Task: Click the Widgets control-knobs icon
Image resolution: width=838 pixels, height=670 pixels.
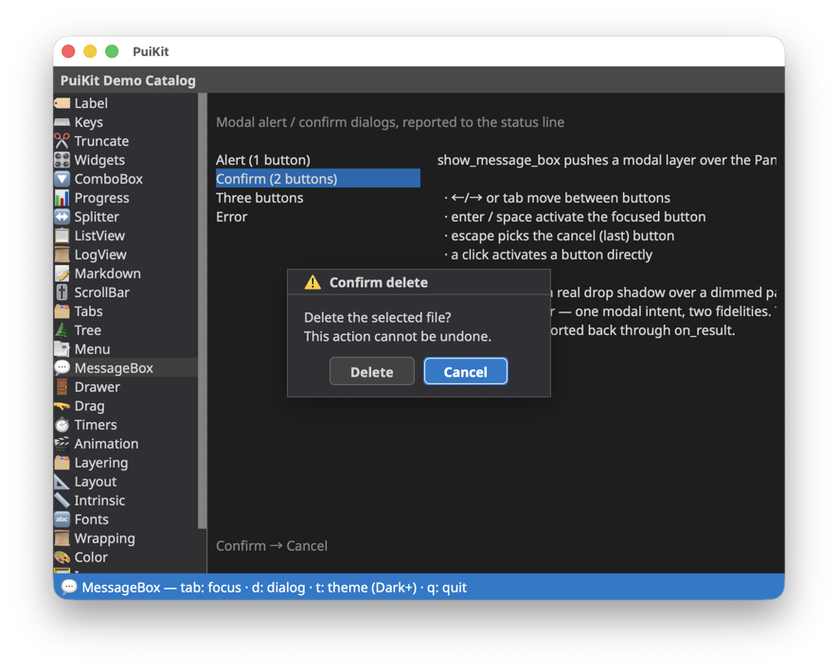Action: [62, 160]
